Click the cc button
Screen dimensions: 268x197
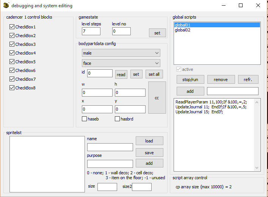pos(157,98)
